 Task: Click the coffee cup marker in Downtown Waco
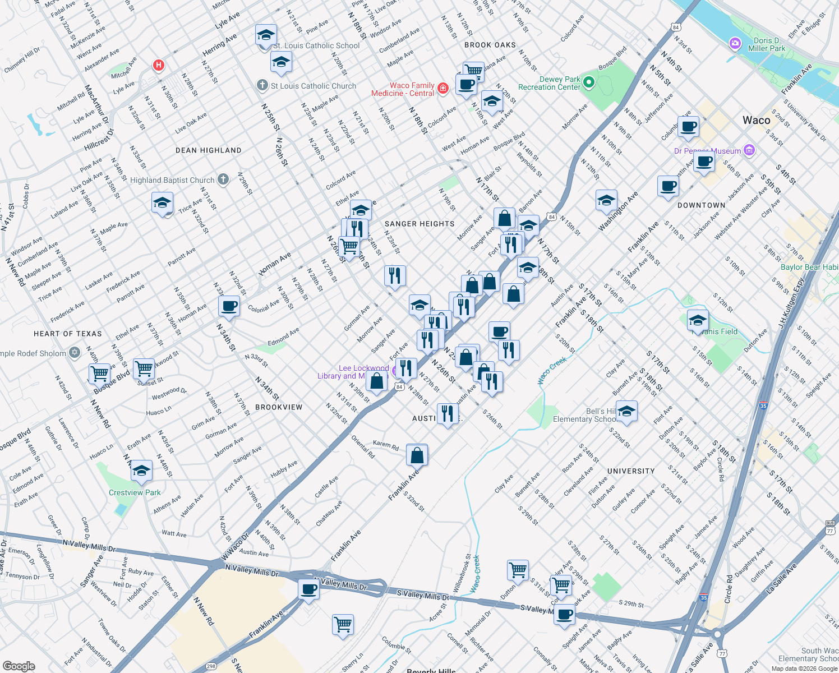click(x=667, y=186)
